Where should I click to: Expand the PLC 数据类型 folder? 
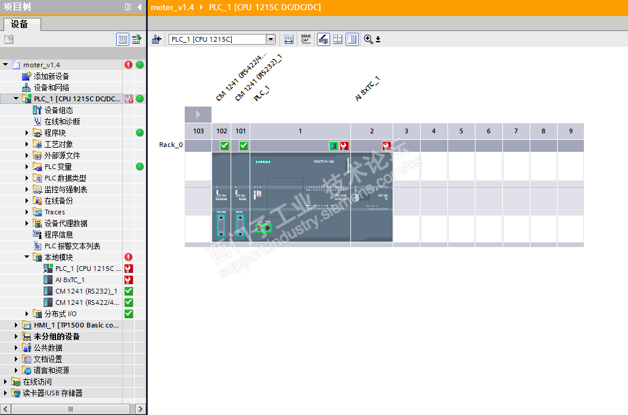click(27, 177)
